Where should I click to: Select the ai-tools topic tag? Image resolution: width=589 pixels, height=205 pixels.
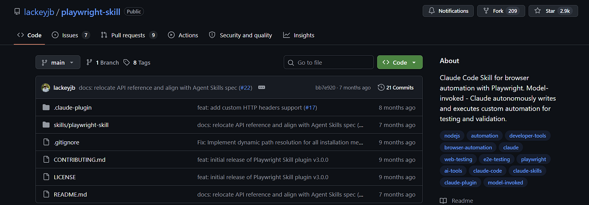453,171
